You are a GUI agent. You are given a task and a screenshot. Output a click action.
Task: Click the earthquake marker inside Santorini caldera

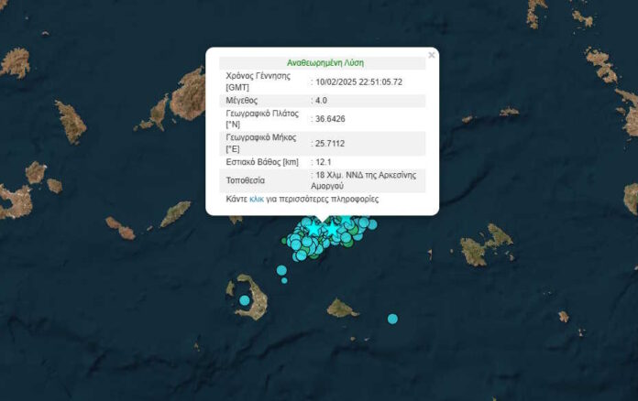click(x=245, y=300)
